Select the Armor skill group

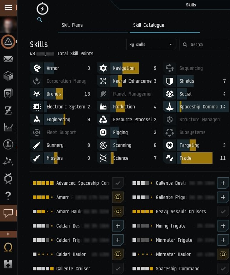pos(60,68)
